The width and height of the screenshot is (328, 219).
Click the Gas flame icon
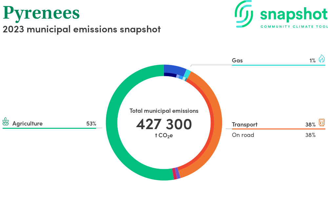click(x=321, y=59)
